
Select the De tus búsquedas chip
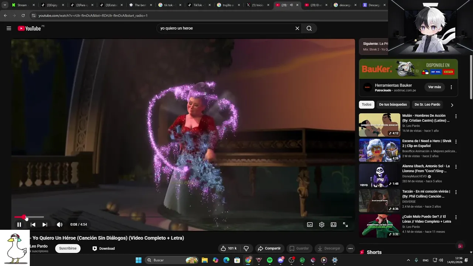click(393, 105)
